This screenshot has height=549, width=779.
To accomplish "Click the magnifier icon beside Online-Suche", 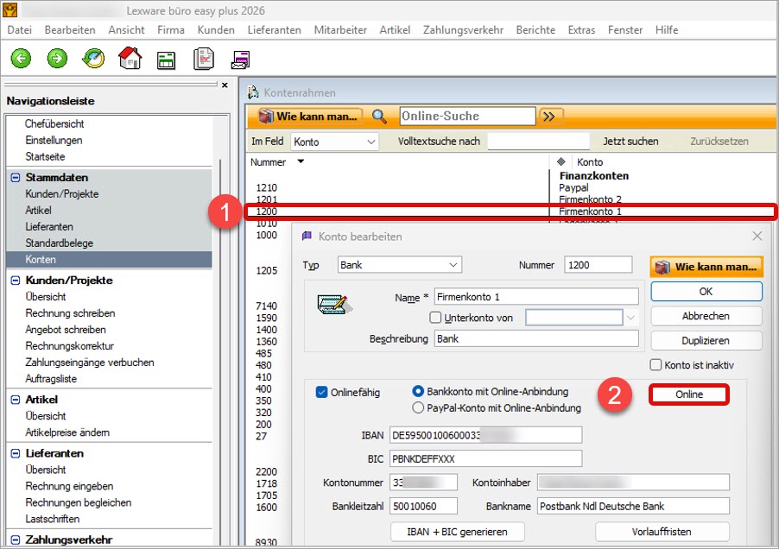I will pos(380,117).
